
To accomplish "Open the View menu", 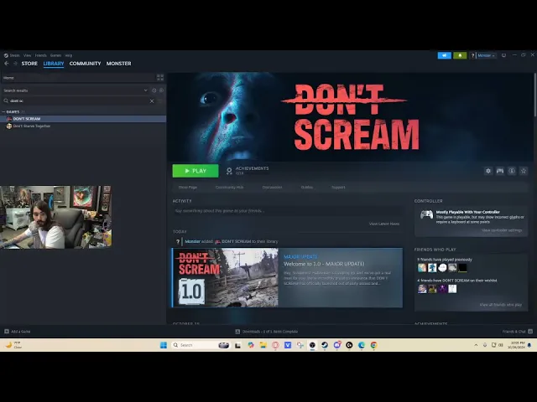I will tap(28, 55).
